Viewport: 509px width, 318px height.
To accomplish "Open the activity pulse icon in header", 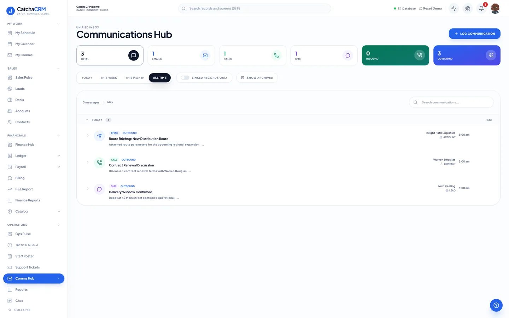I will 454,8.
